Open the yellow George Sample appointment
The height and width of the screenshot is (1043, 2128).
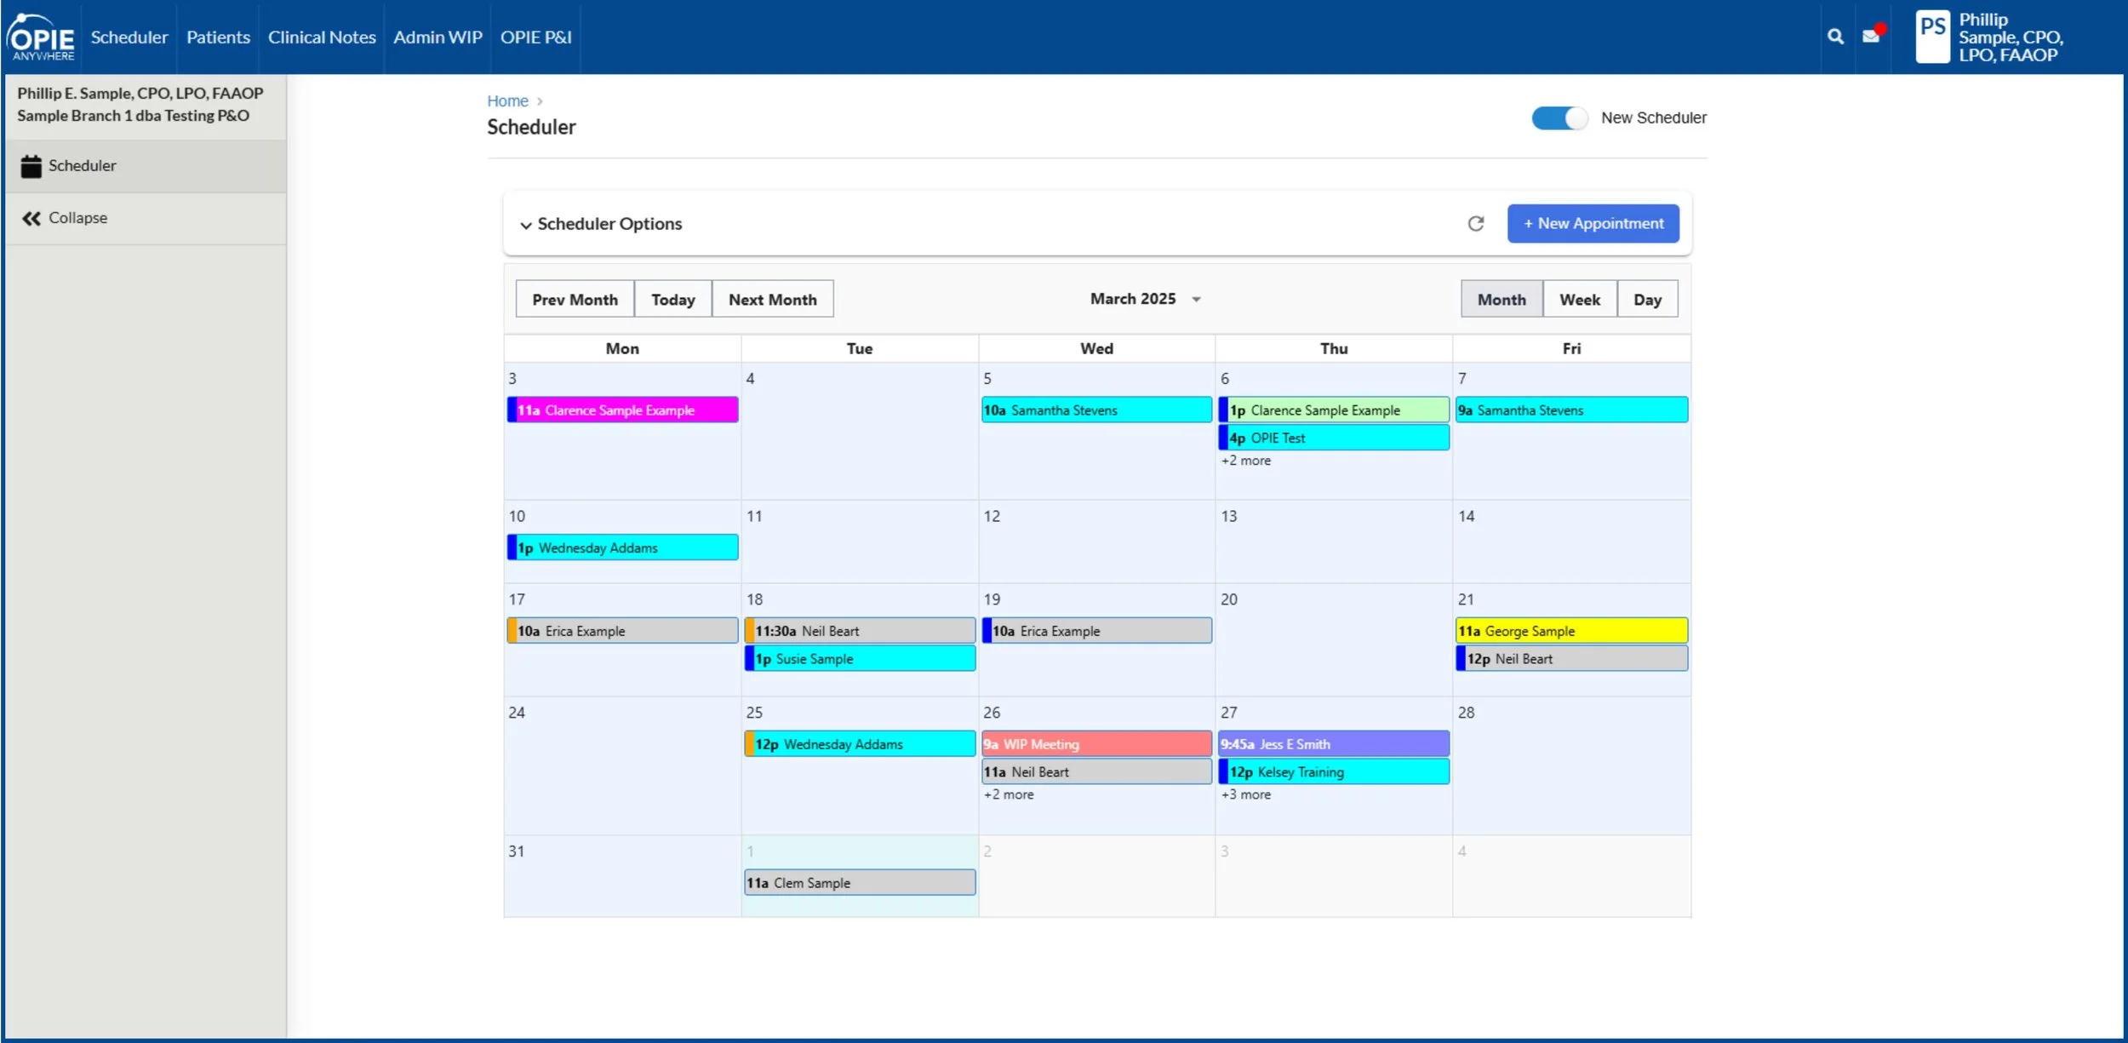point(1570,631)
